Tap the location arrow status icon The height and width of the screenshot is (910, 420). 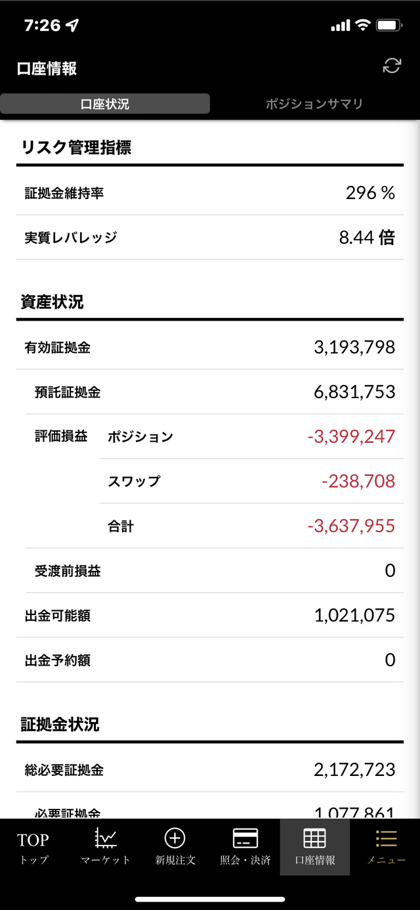click(x=72, y=26)
